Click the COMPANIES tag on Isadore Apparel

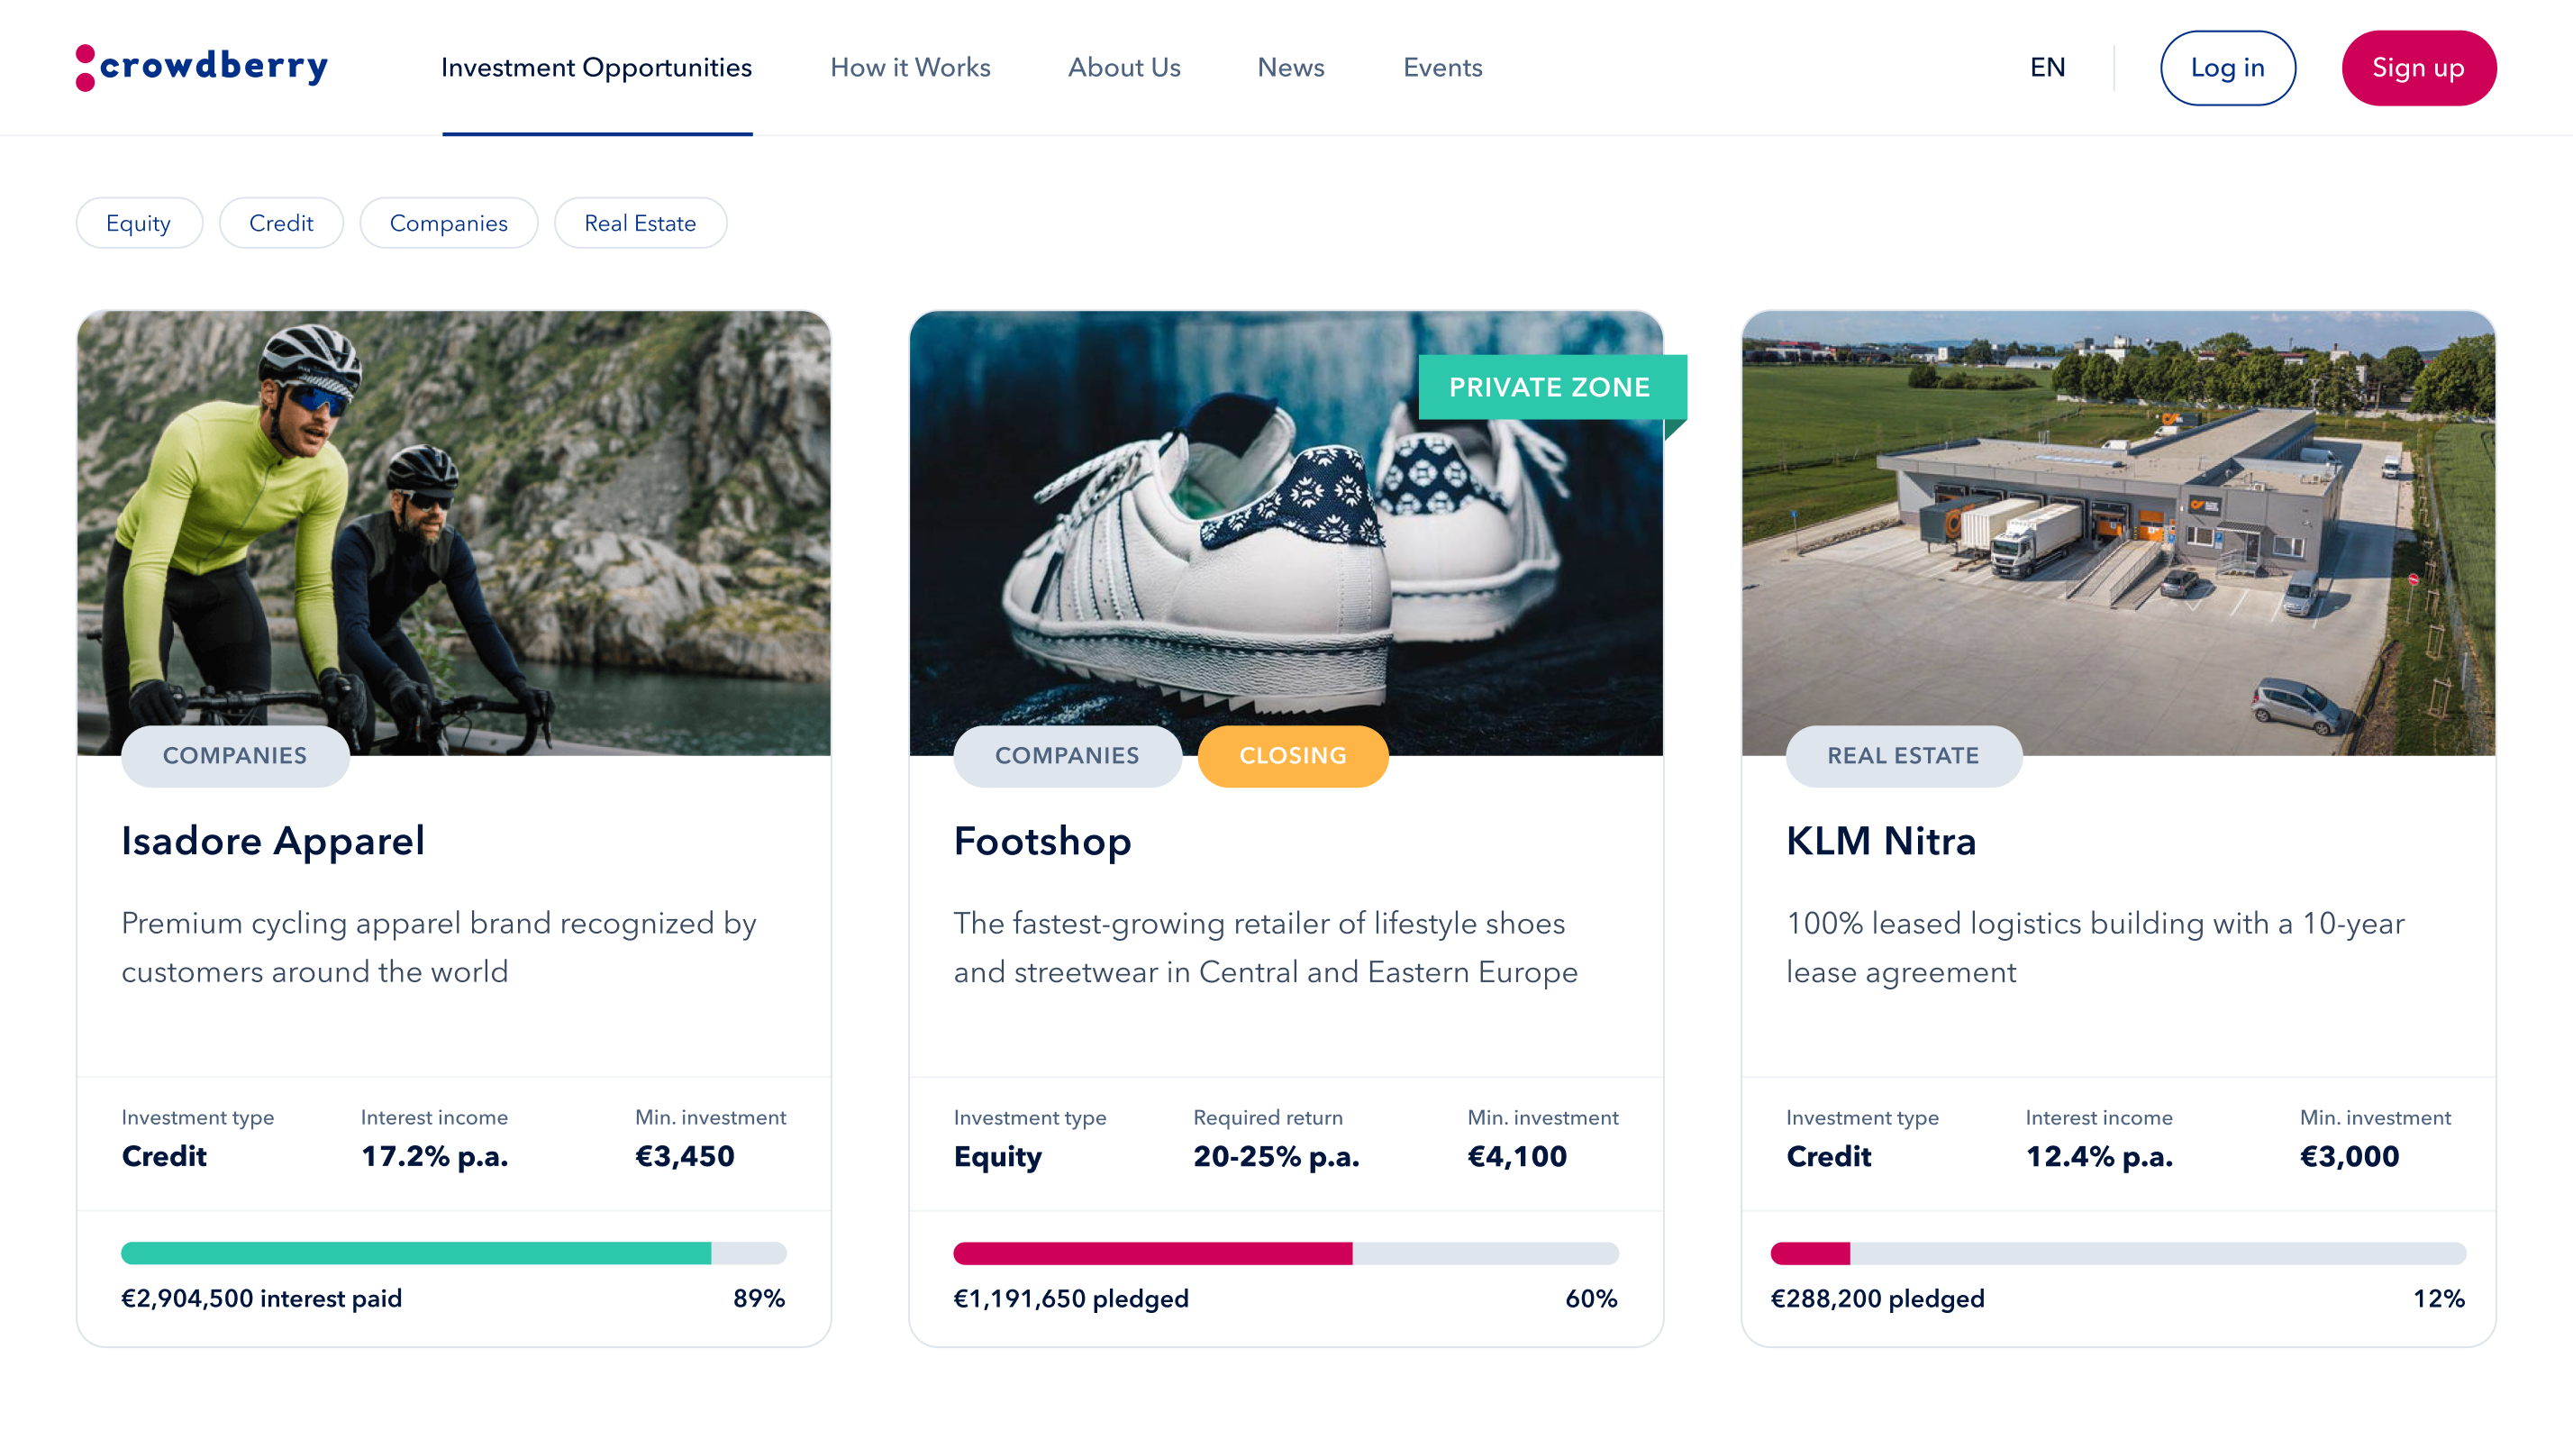[235, 755]
